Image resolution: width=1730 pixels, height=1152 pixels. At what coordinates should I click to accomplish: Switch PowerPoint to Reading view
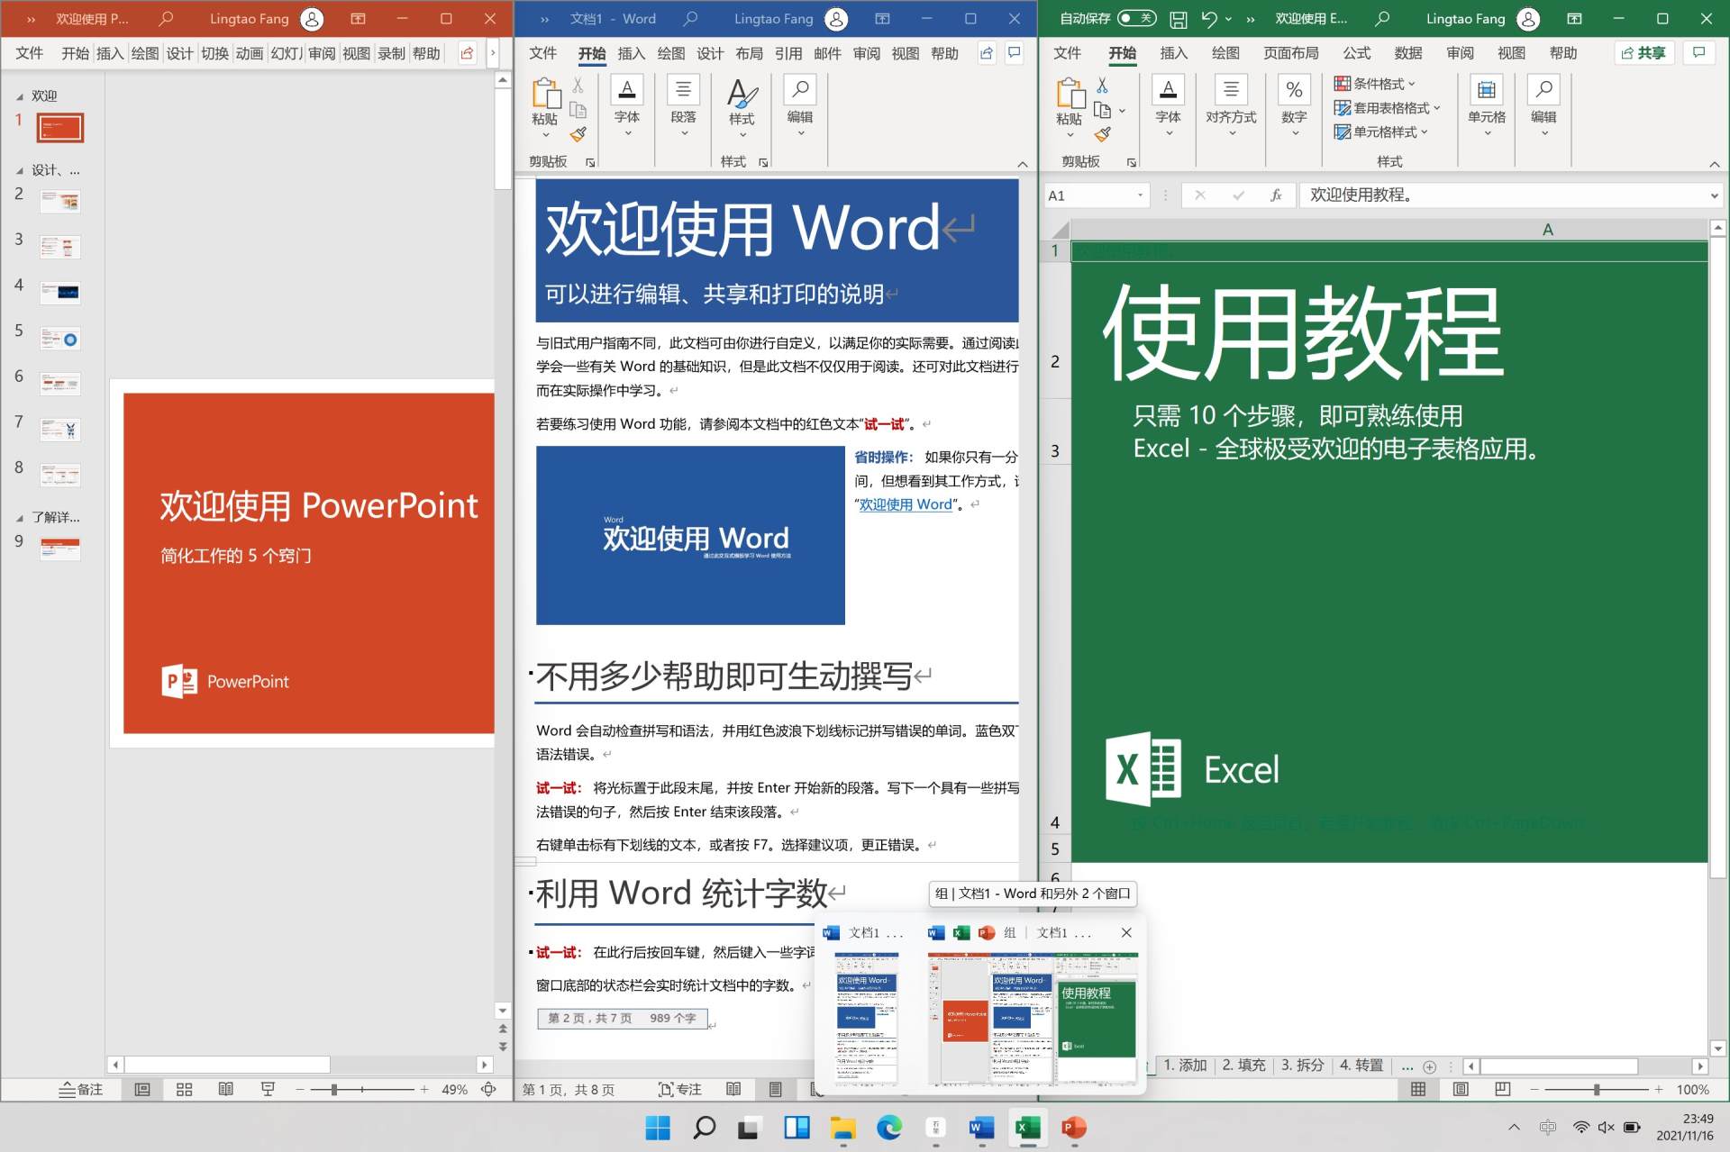tap(226, 1089)
